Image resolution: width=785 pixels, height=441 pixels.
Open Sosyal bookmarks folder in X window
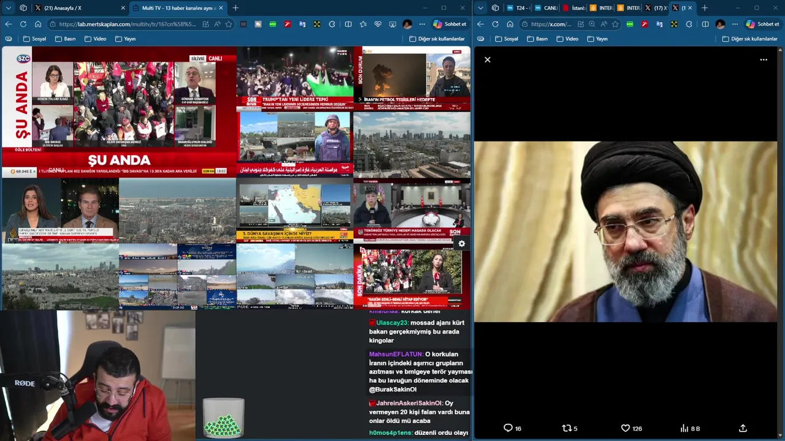coord(507,39)
